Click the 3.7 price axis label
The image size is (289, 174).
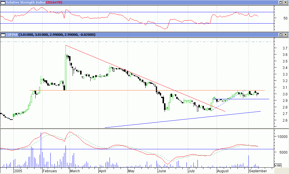(x=285, y=48)
